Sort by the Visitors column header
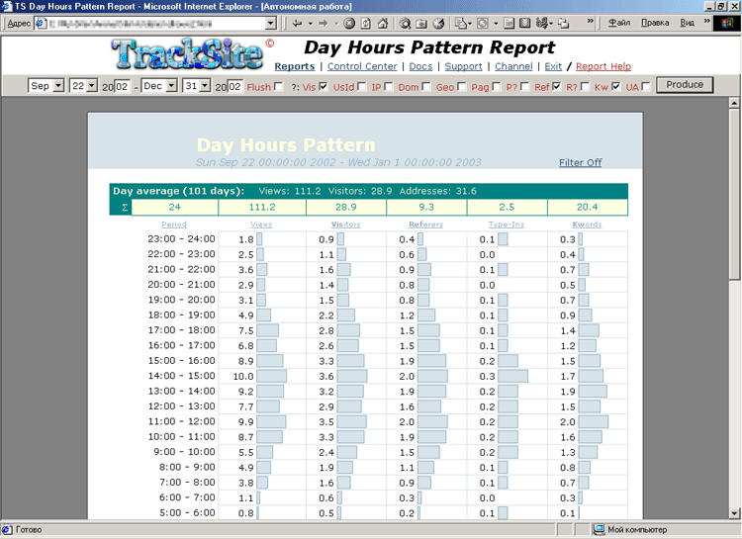742x539 pixels. point(346,225)
